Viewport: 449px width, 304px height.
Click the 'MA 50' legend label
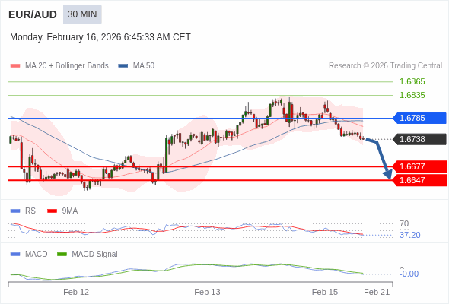[x=144, y=66]
